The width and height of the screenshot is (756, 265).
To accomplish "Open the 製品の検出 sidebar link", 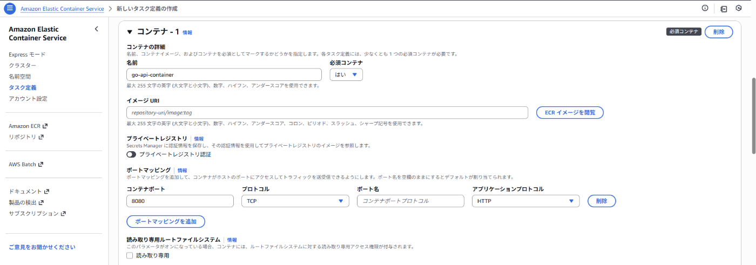I will 23,202.
